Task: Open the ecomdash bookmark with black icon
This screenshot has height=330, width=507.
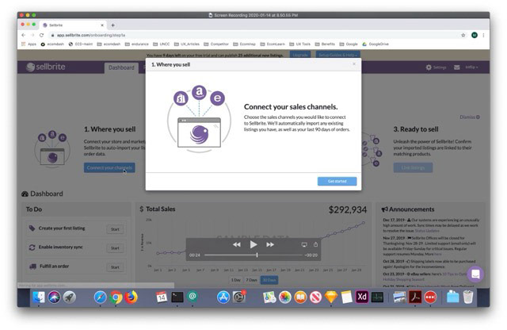Action: 52,44
